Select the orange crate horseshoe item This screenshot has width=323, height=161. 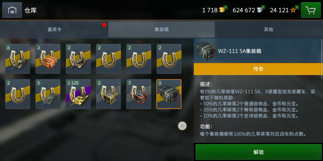coord(48,59)
